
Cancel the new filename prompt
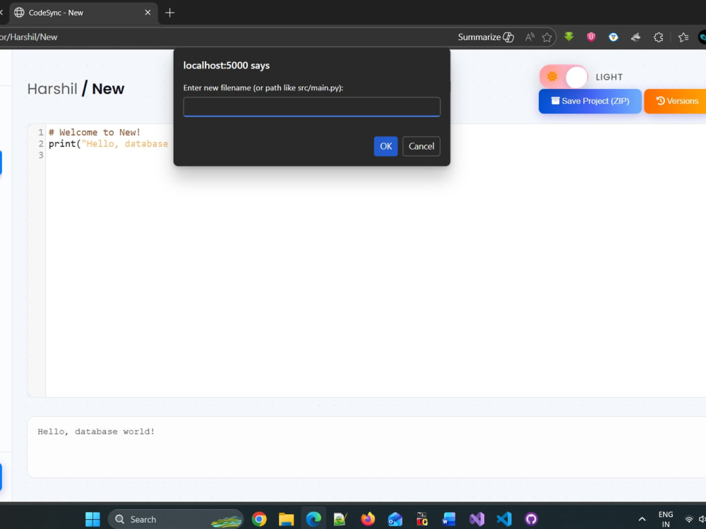point(421,146)
